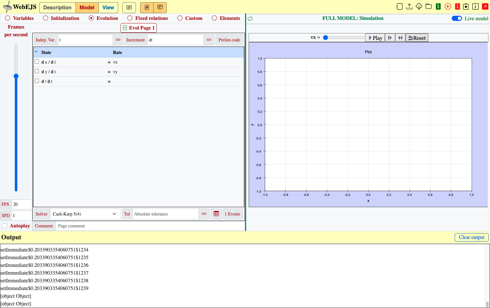Click the upload arrow icon
The width and height of the screenshot is (490, 308).
click(409, 6)
